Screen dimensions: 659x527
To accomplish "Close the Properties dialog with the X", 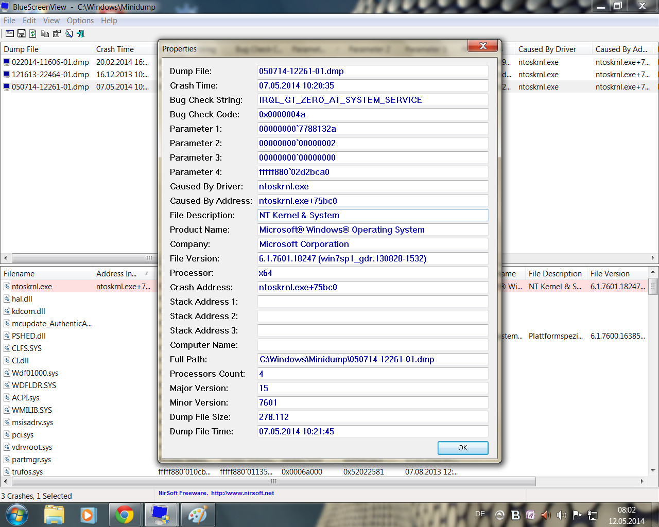I will pyautogui.click(x=483, y=46).
